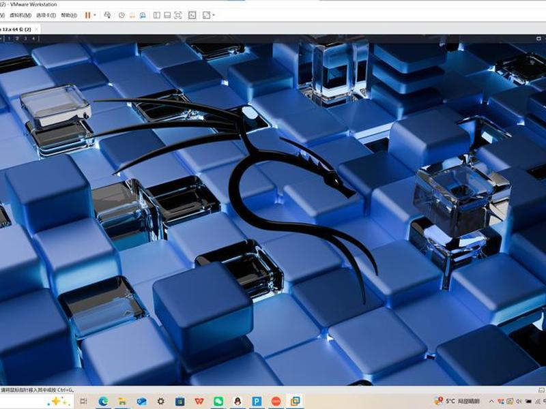This screenshot has width=546, height=409.
Task: Toggle the thumbnail bar view icon
Action: point(167,15)
